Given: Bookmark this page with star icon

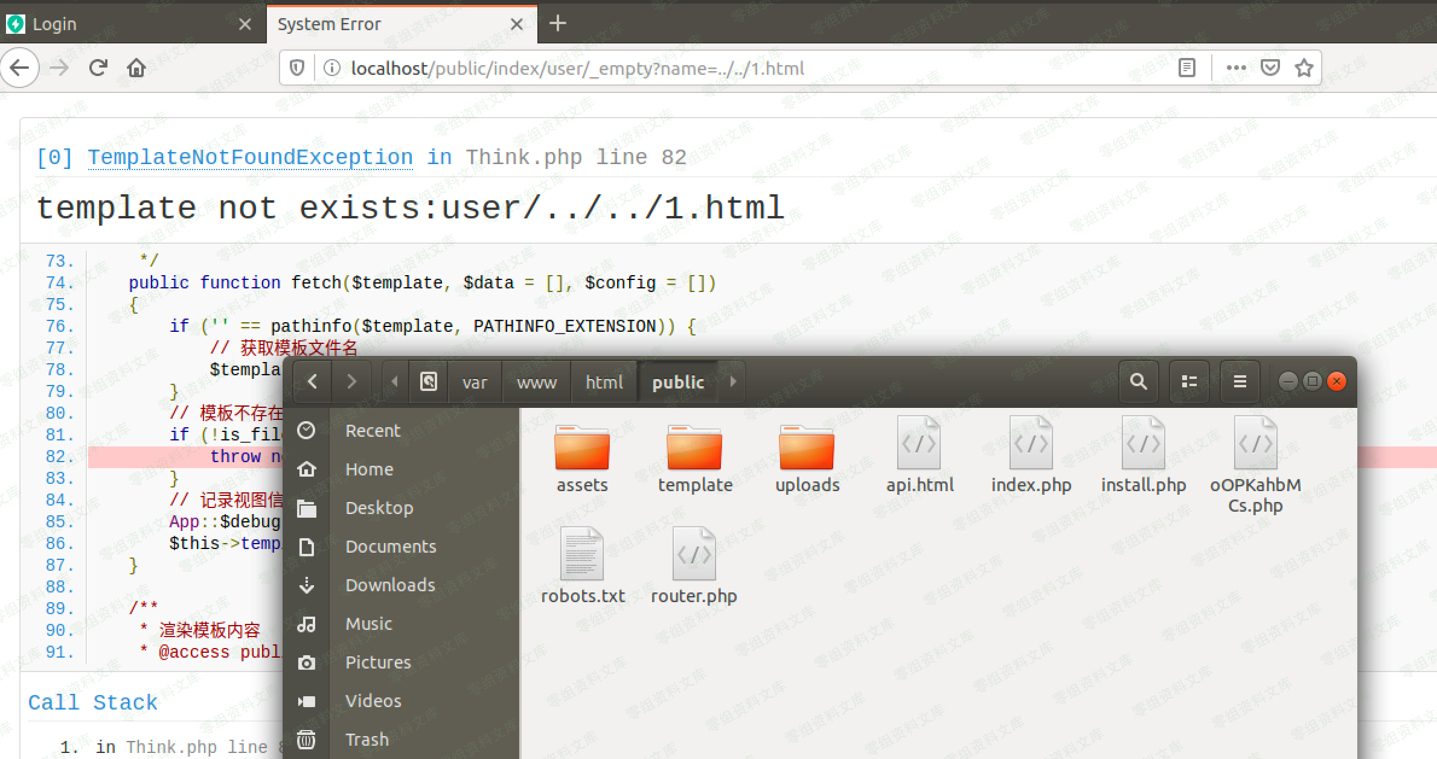Looking at the screenshot, I should pos(1304,68).
